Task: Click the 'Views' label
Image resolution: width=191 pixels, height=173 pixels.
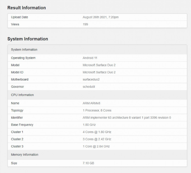Action: pyautogui.click(x=15, y=24)
